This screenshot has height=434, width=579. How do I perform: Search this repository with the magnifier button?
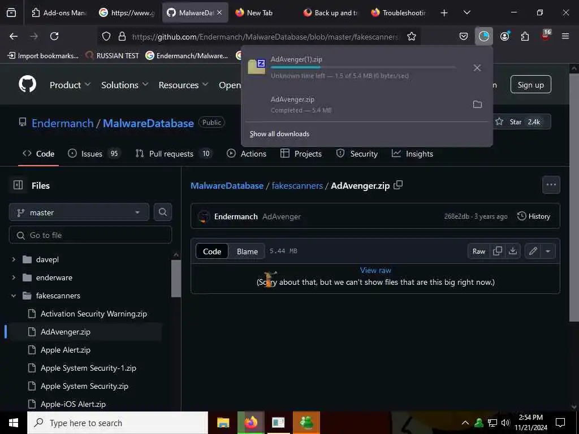tap(162, 212)
